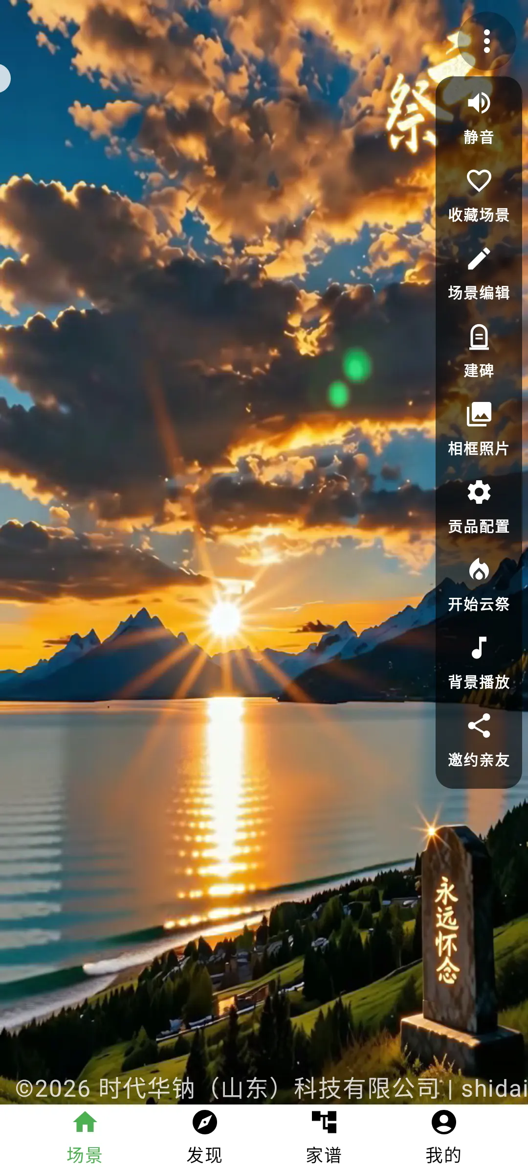This screenshot has height=1175, width=528.
Task: Start 开始云祭 flame ceremony
Action: point(479,585)
